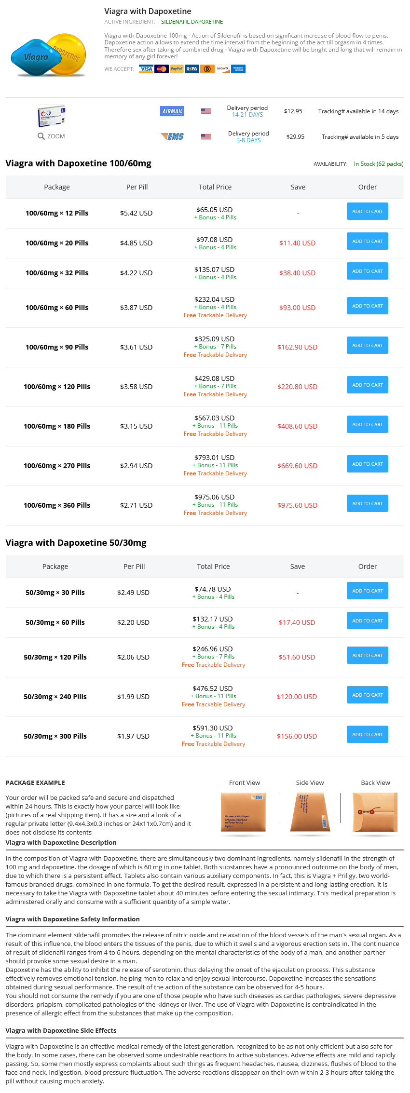Add the 100/60mg × 90 Pills pack to cart
Viewport: 410px width, 1093px height.
coord(368,345)
